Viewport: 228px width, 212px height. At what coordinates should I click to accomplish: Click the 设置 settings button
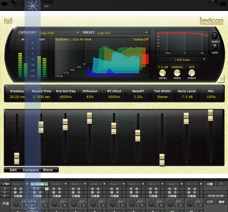pyautogui.click(x=210, y=184)
